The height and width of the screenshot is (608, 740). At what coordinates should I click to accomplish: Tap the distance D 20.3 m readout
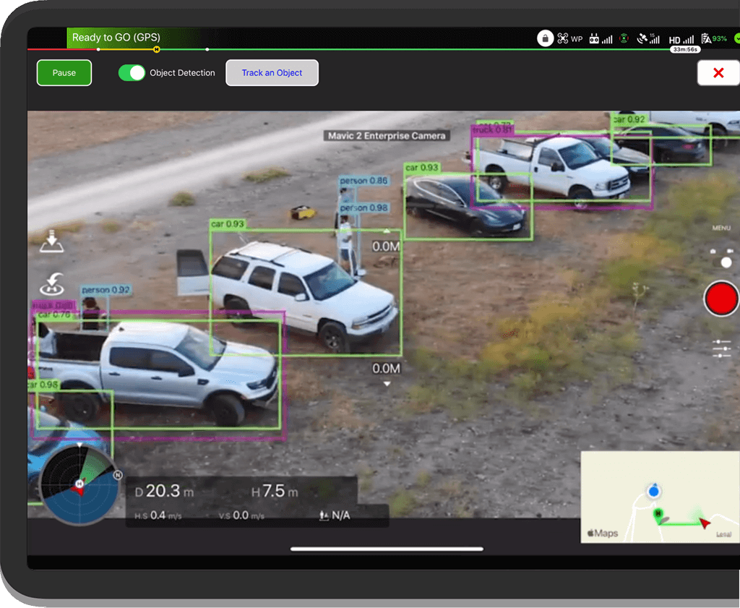point(164,492)
